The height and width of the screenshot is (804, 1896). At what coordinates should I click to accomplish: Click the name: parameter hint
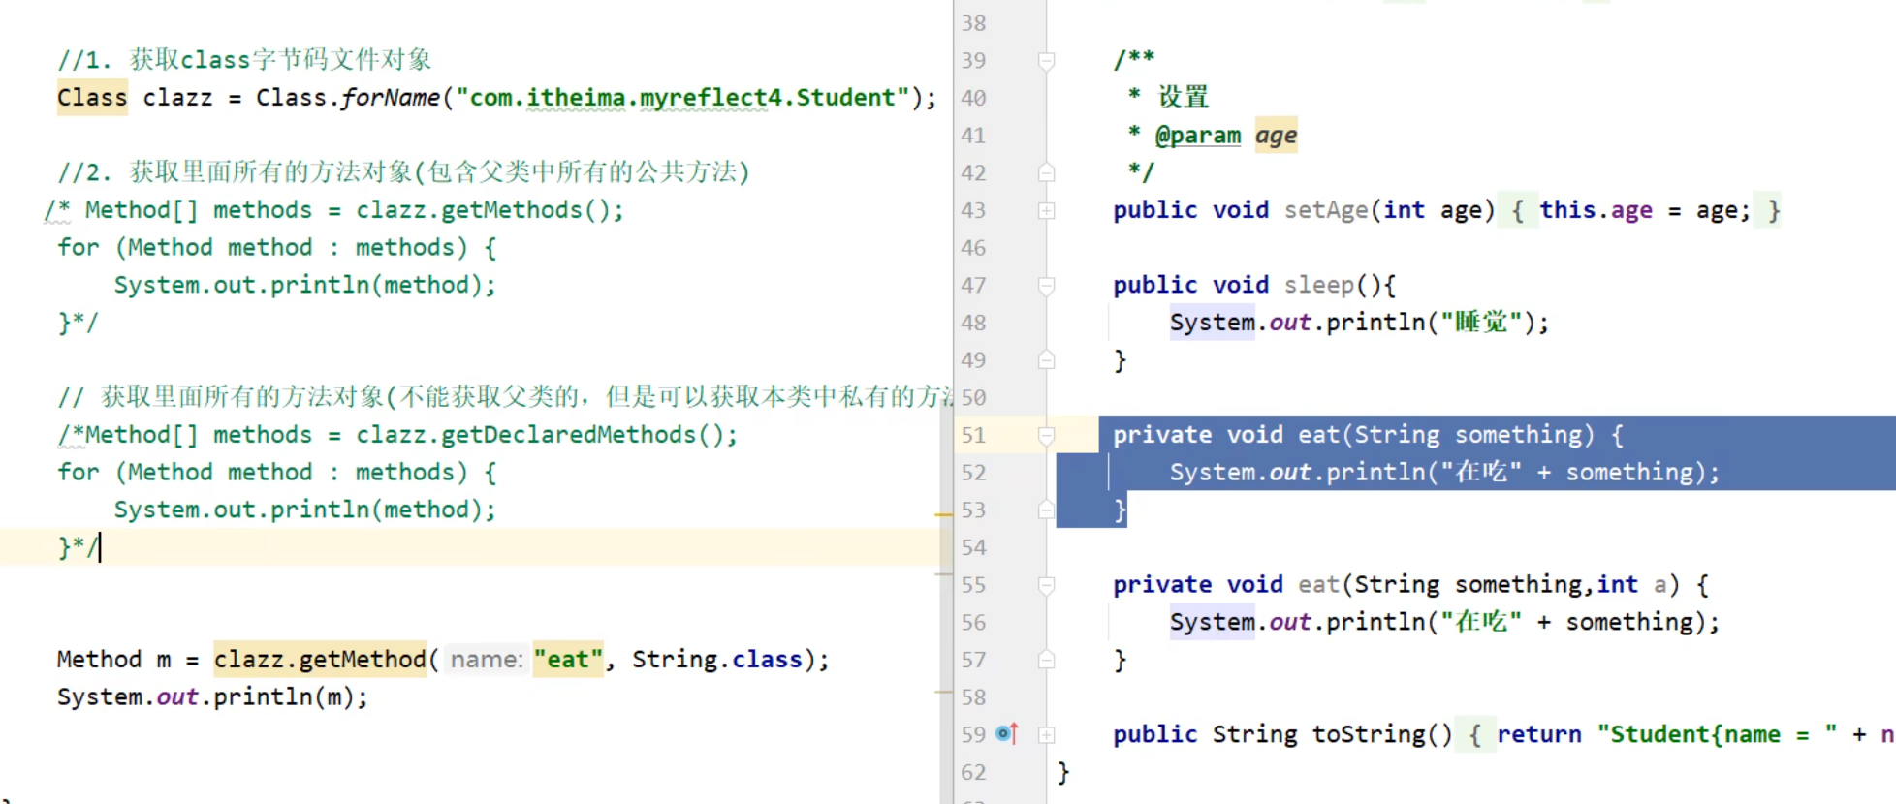487,660
